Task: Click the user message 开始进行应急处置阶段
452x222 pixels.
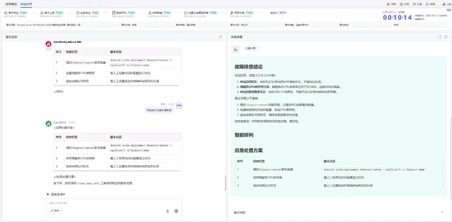Action: [159, 110]
